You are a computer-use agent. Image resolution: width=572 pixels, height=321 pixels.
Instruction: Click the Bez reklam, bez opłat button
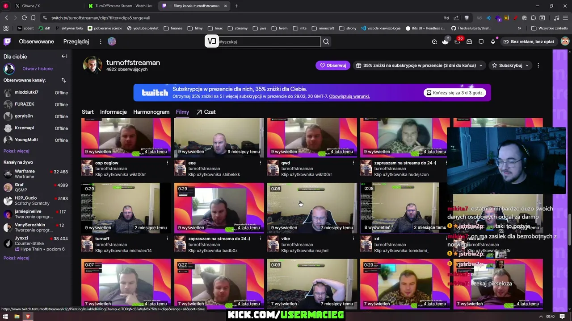(x=529, y=41)
